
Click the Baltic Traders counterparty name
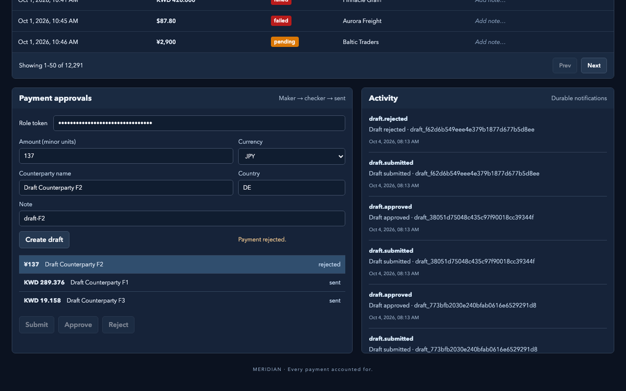[x=360, y=42]
